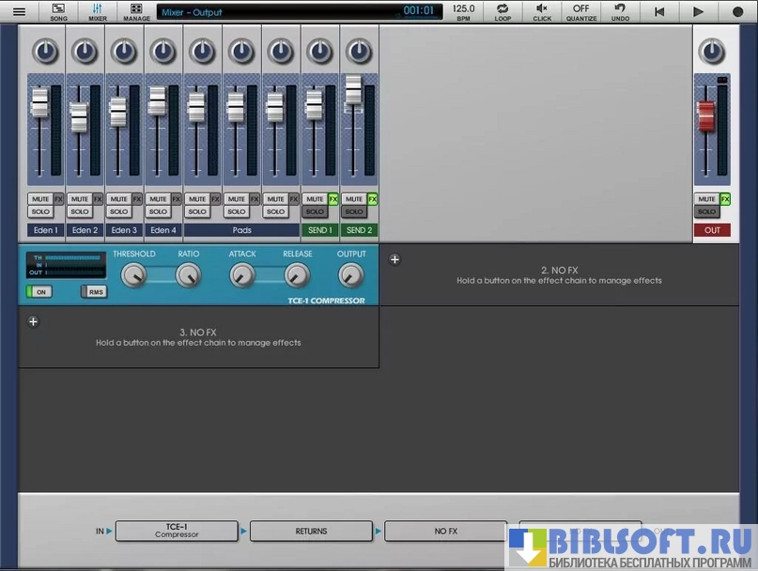Open the Manage panel

pos(136,11)
